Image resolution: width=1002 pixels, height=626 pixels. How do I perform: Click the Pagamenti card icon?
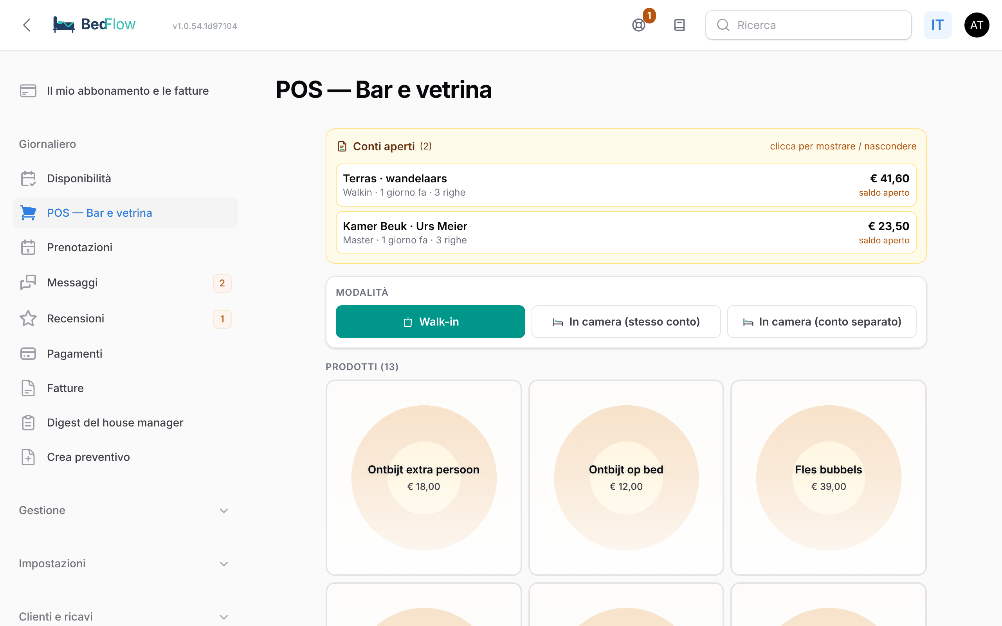tap(28, 354)
